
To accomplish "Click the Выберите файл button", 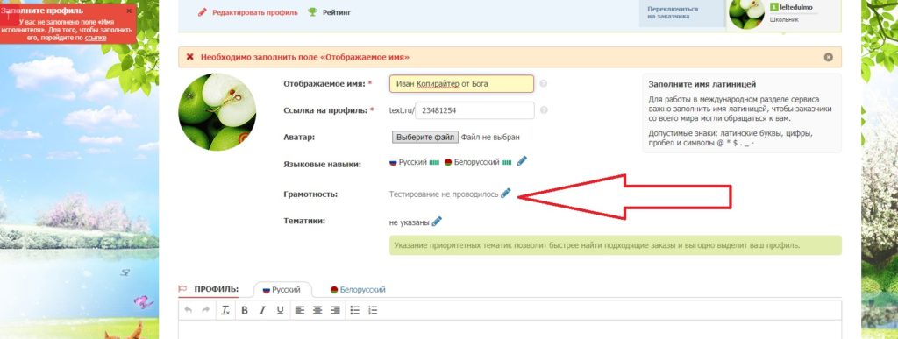I will coord(425,138).
